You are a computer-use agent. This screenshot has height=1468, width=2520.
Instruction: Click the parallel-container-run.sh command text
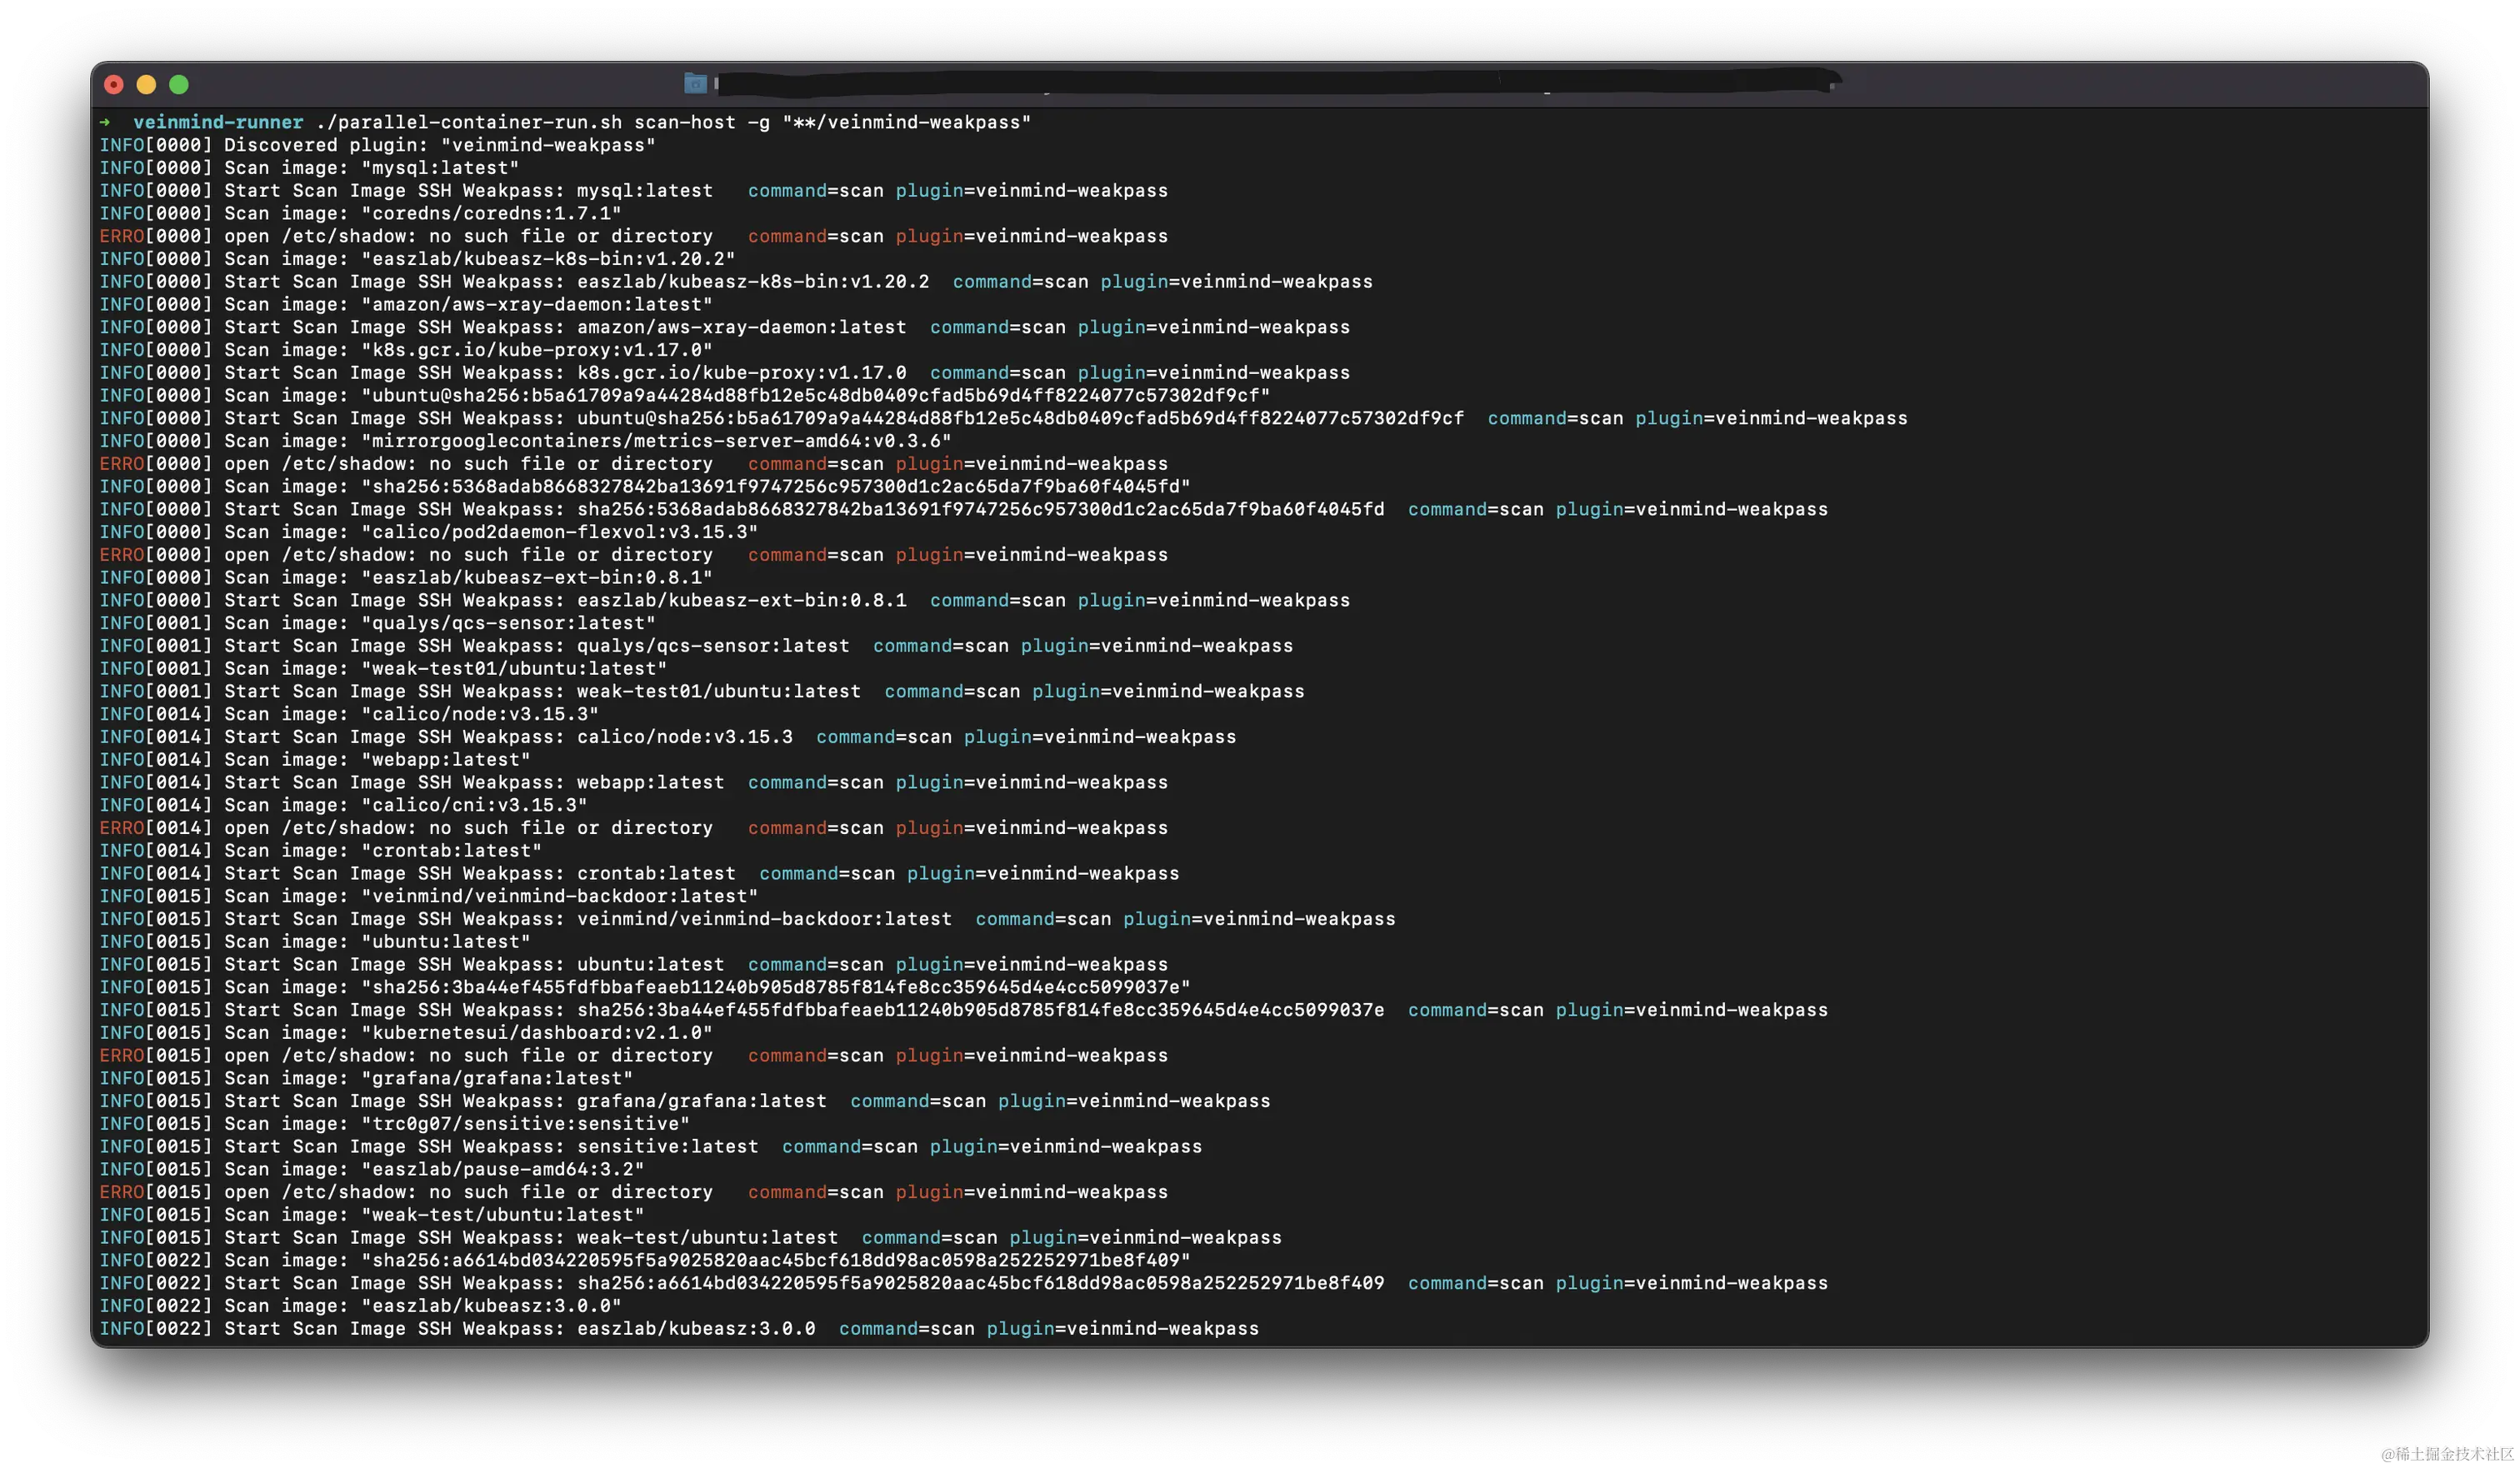(x=468, y=122)
